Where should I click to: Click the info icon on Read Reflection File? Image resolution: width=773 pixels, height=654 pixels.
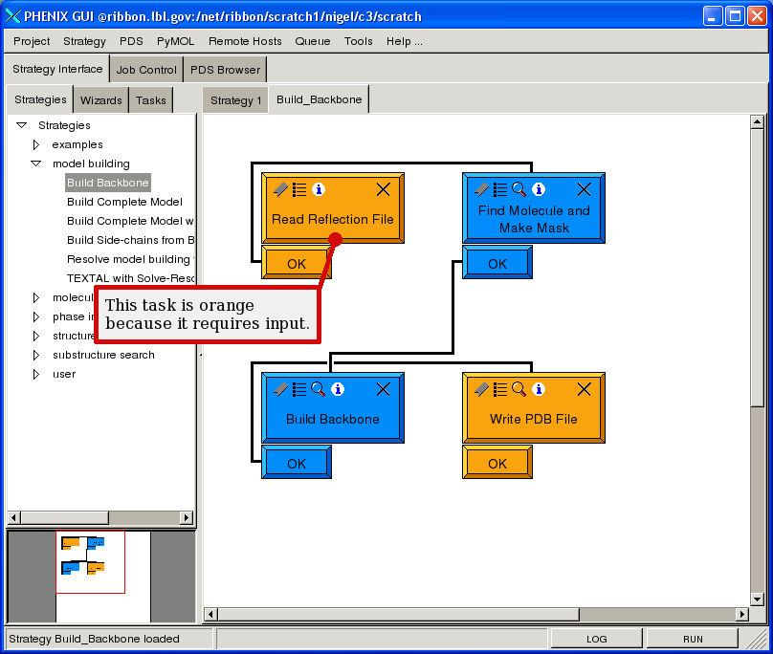point(319,189)
